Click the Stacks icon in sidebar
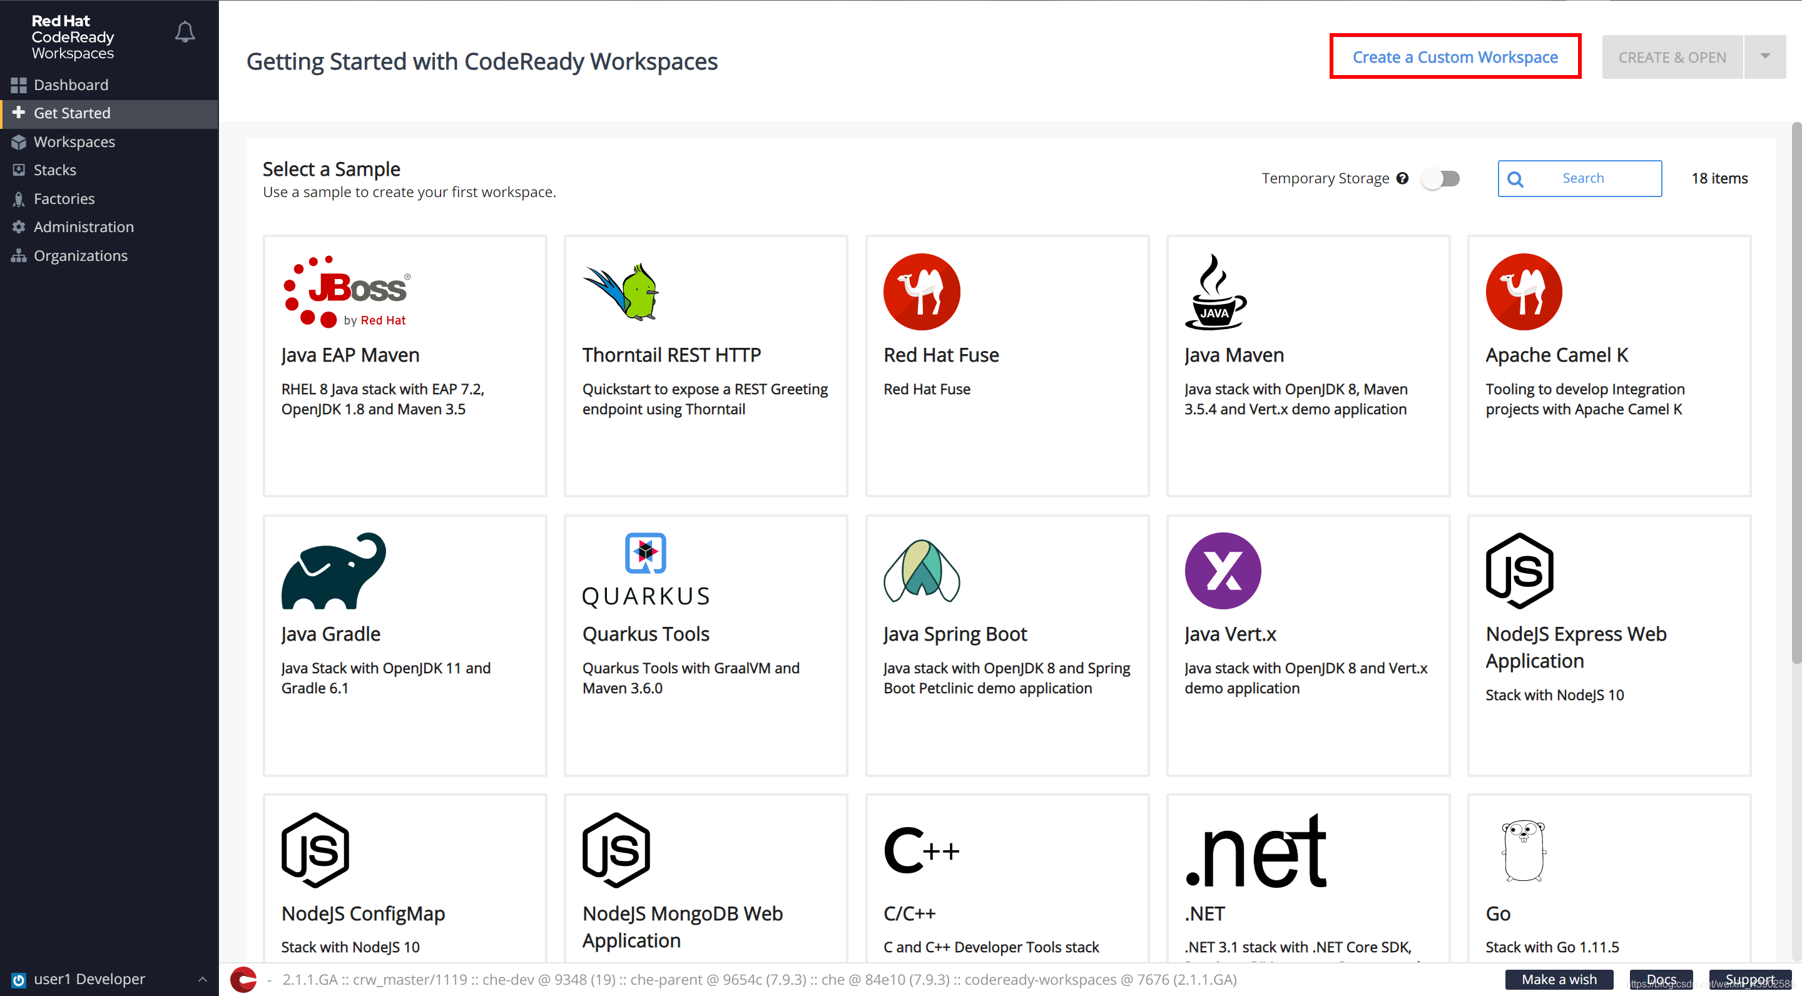The width and height of the screenshot is (1802, 996). (19, 170)
